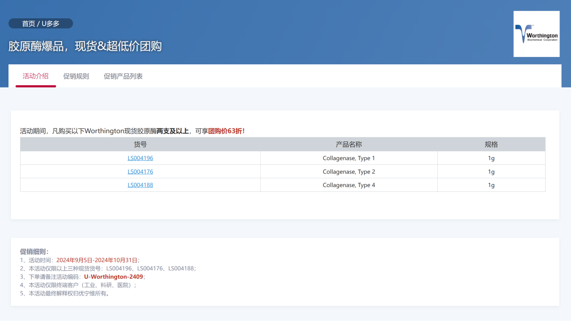Screen dimensions: 571x321
Task: Click the Collagenase, Type 1 cell
Action: (349, 158)
